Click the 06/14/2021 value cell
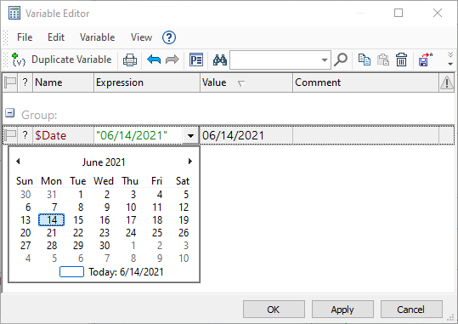The height and width of the screenshot is (324, 458). [246, 135]
